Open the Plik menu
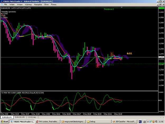 click(6, 4)
